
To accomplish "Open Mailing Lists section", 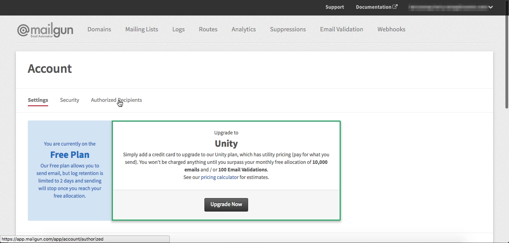I will point(142,29).
